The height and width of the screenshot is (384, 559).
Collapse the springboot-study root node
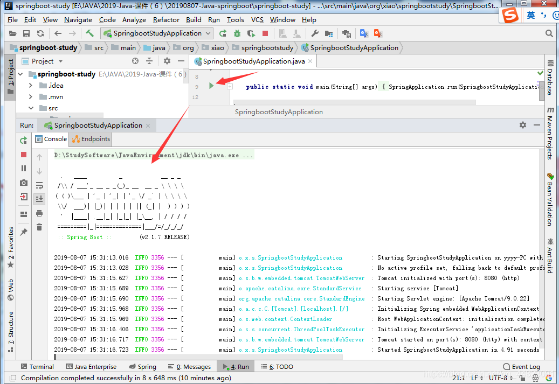coord(20,74)
